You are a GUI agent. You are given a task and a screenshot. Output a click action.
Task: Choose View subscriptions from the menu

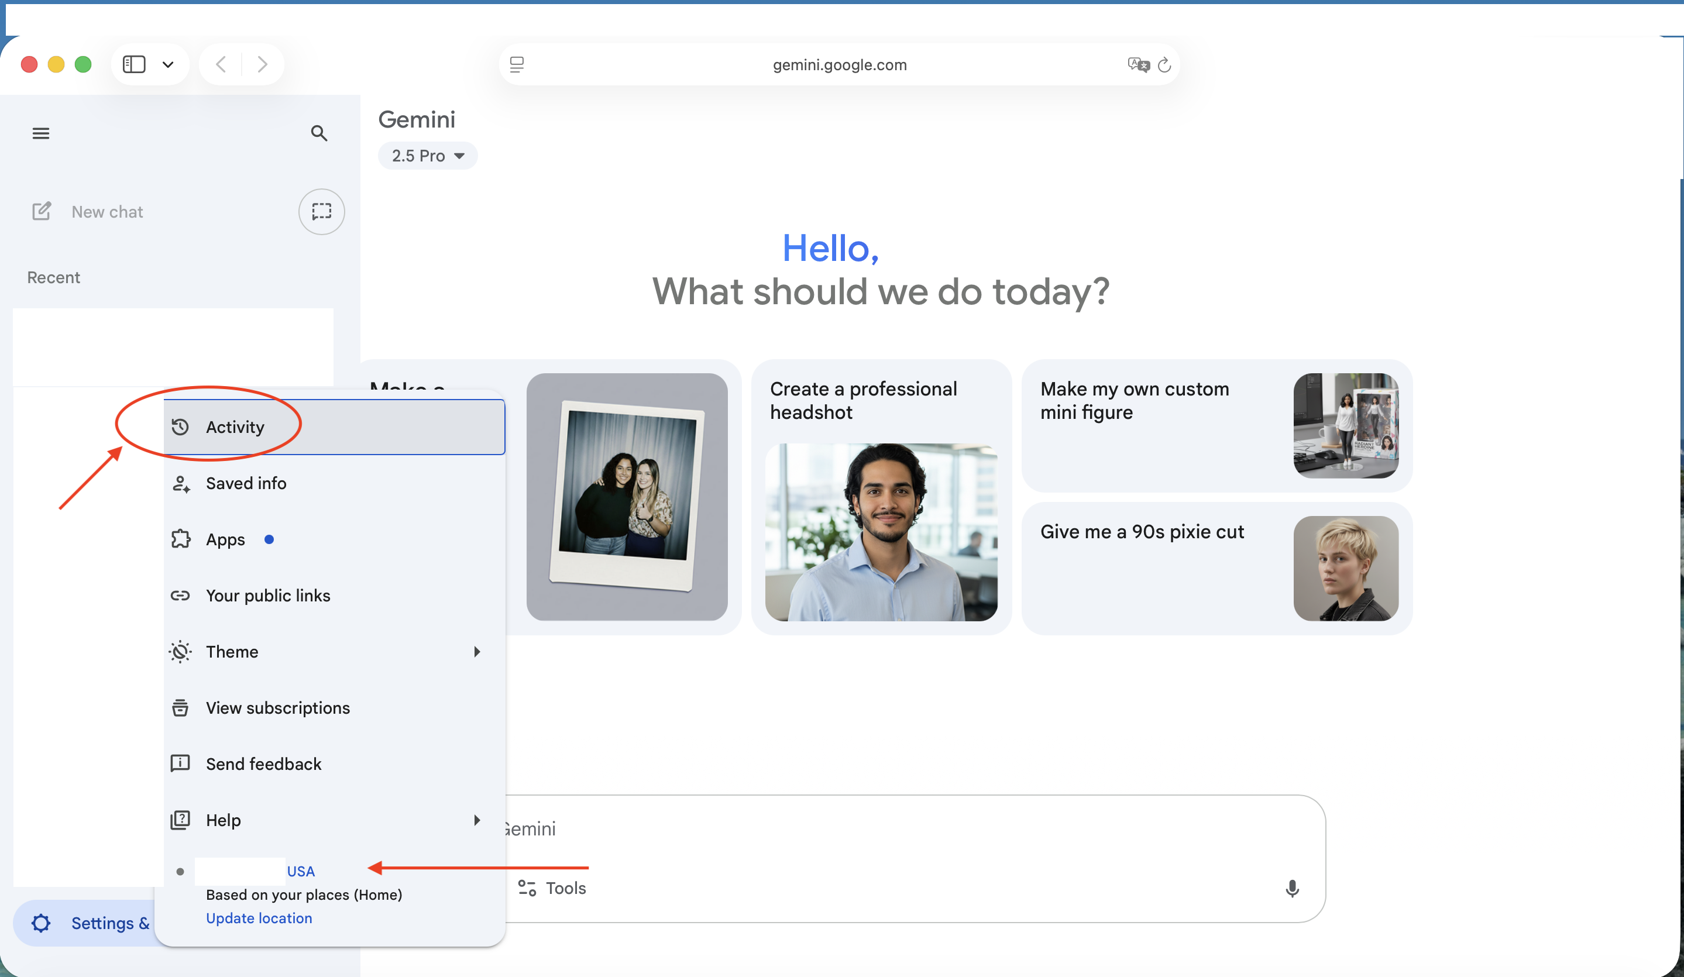click(x=277, y=708)
